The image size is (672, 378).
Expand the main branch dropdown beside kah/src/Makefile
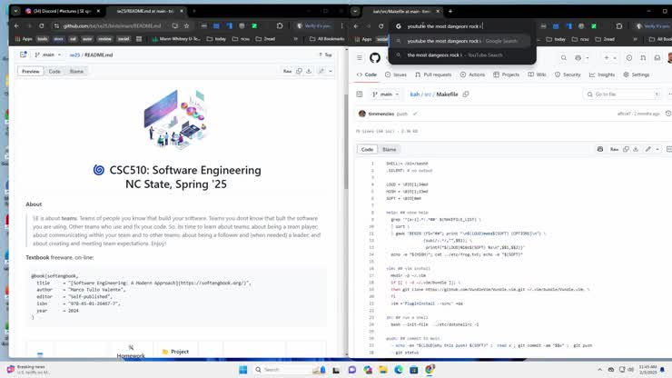(x=386, y=94)
